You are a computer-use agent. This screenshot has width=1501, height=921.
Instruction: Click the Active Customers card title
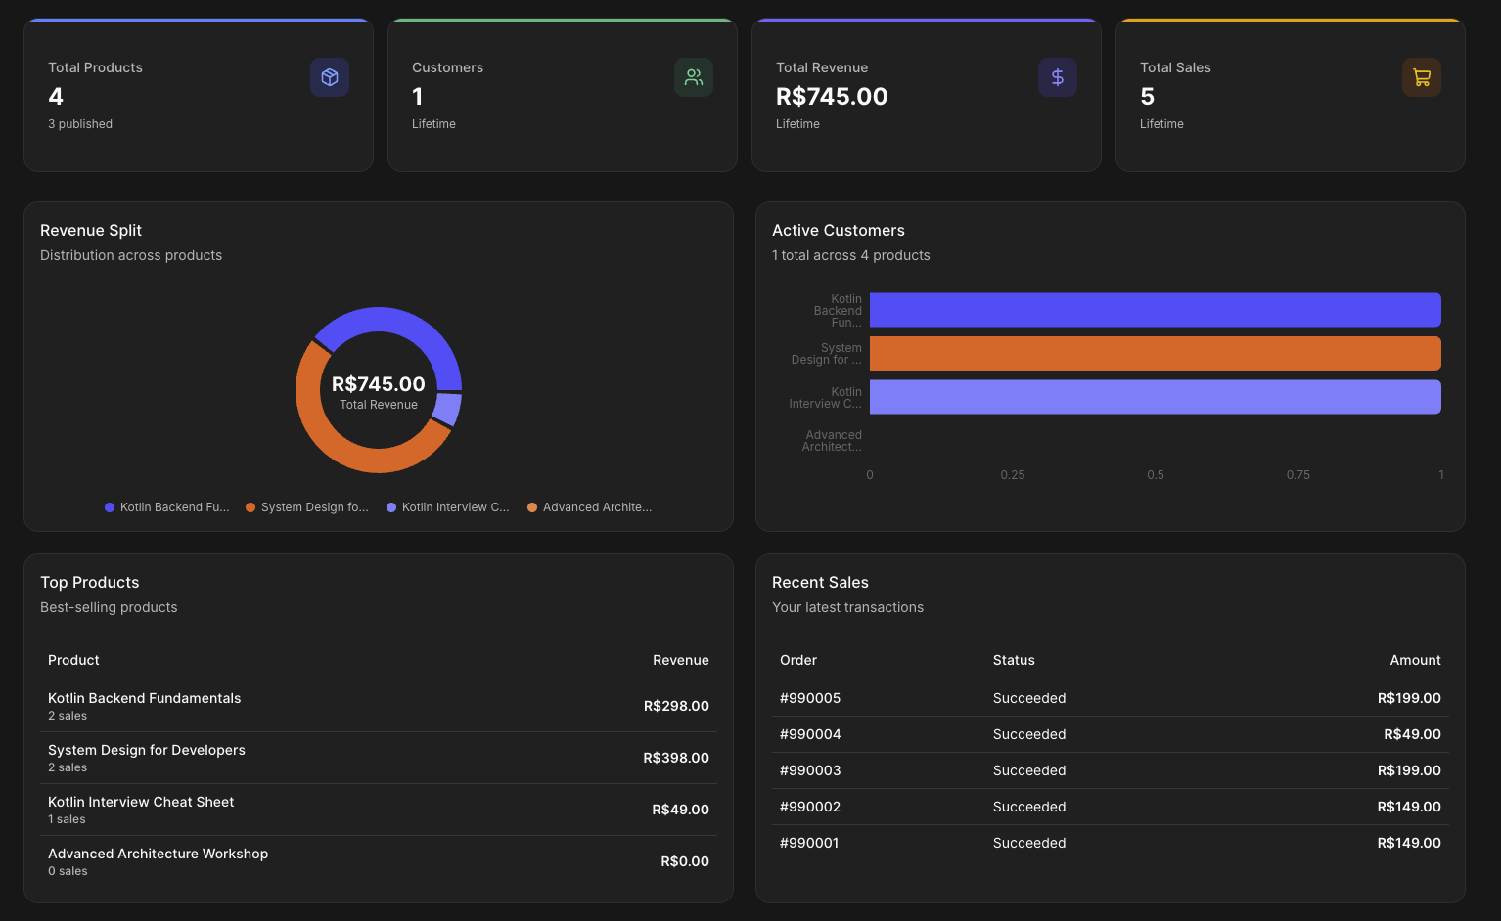coord(839,230)
